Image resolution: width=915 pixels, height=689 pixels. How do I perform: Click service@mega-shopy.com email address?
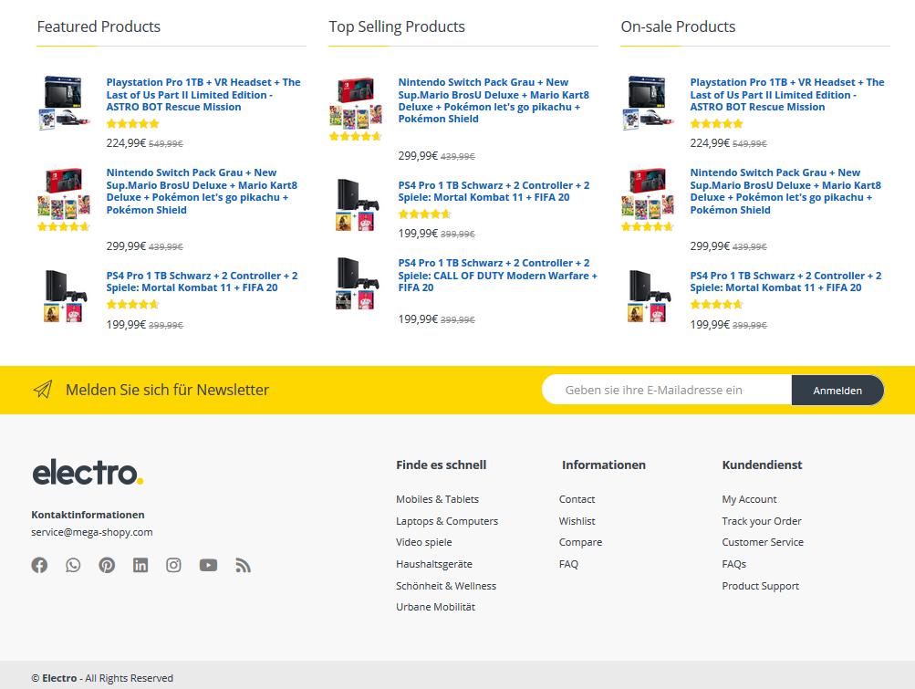pos(91,532)
